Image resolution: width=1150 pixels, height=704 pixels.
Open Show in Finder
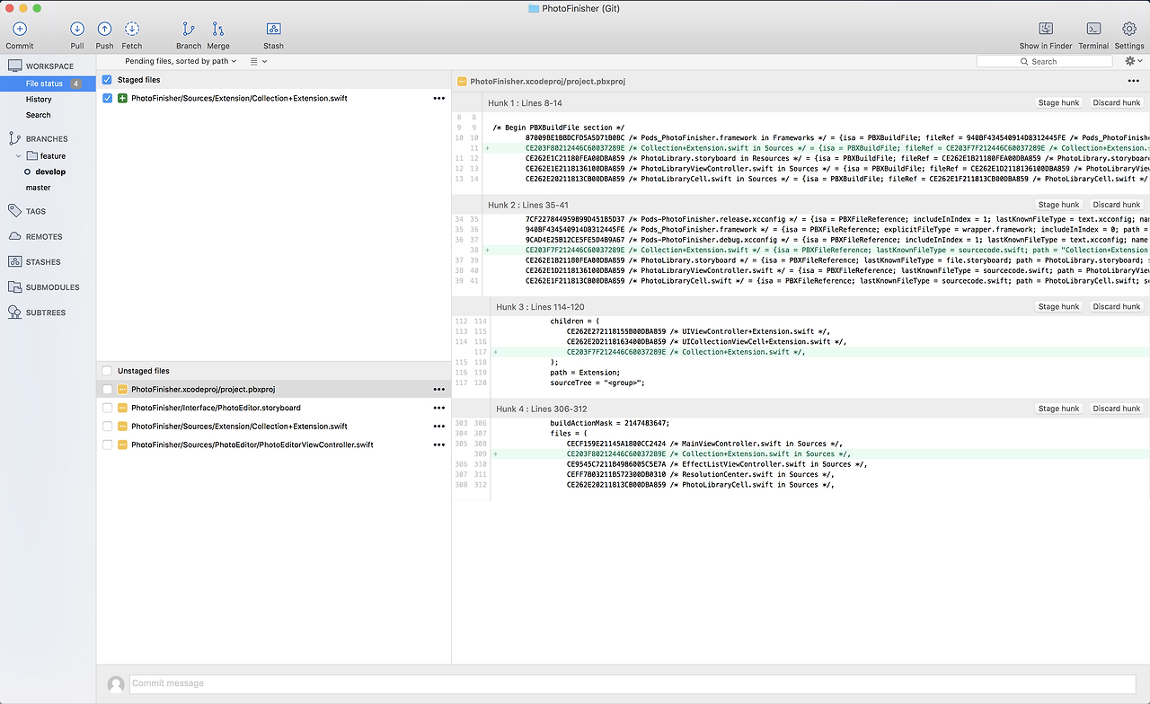coord(1046,30)
